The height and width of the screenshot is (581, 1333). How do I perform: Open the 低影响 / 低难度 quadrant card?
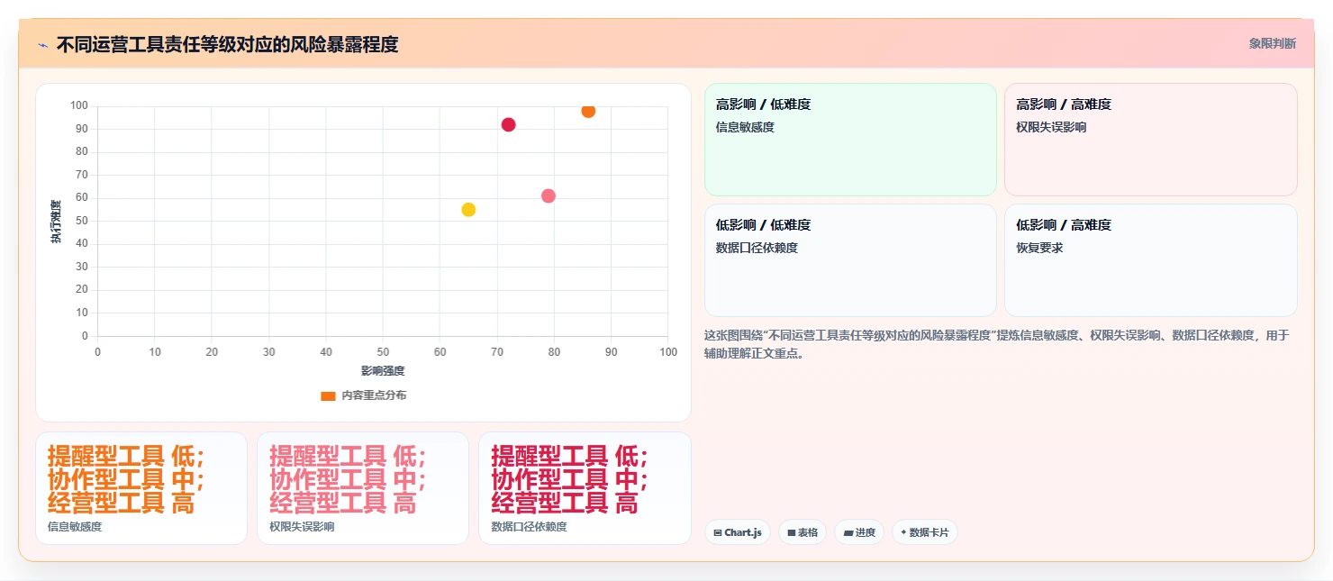[x=850, y=260]
